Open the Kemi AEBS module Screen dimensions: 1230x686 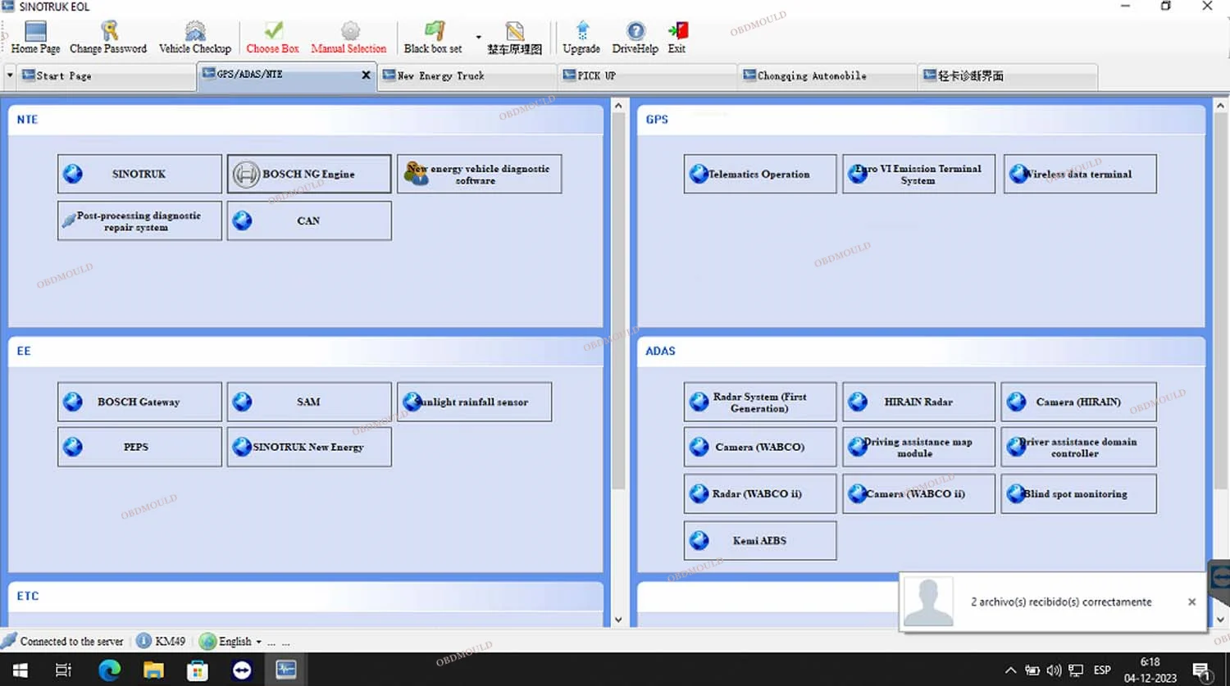pyautogui.click(x=760, y=540)
